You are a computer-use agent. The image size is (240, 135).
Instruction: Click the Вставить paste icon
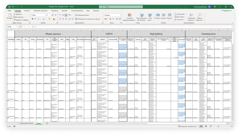(x=10, y=15)
